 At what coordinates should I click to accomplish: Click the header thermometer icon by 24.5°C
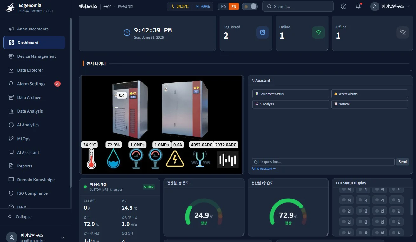[x=173, y=6]
